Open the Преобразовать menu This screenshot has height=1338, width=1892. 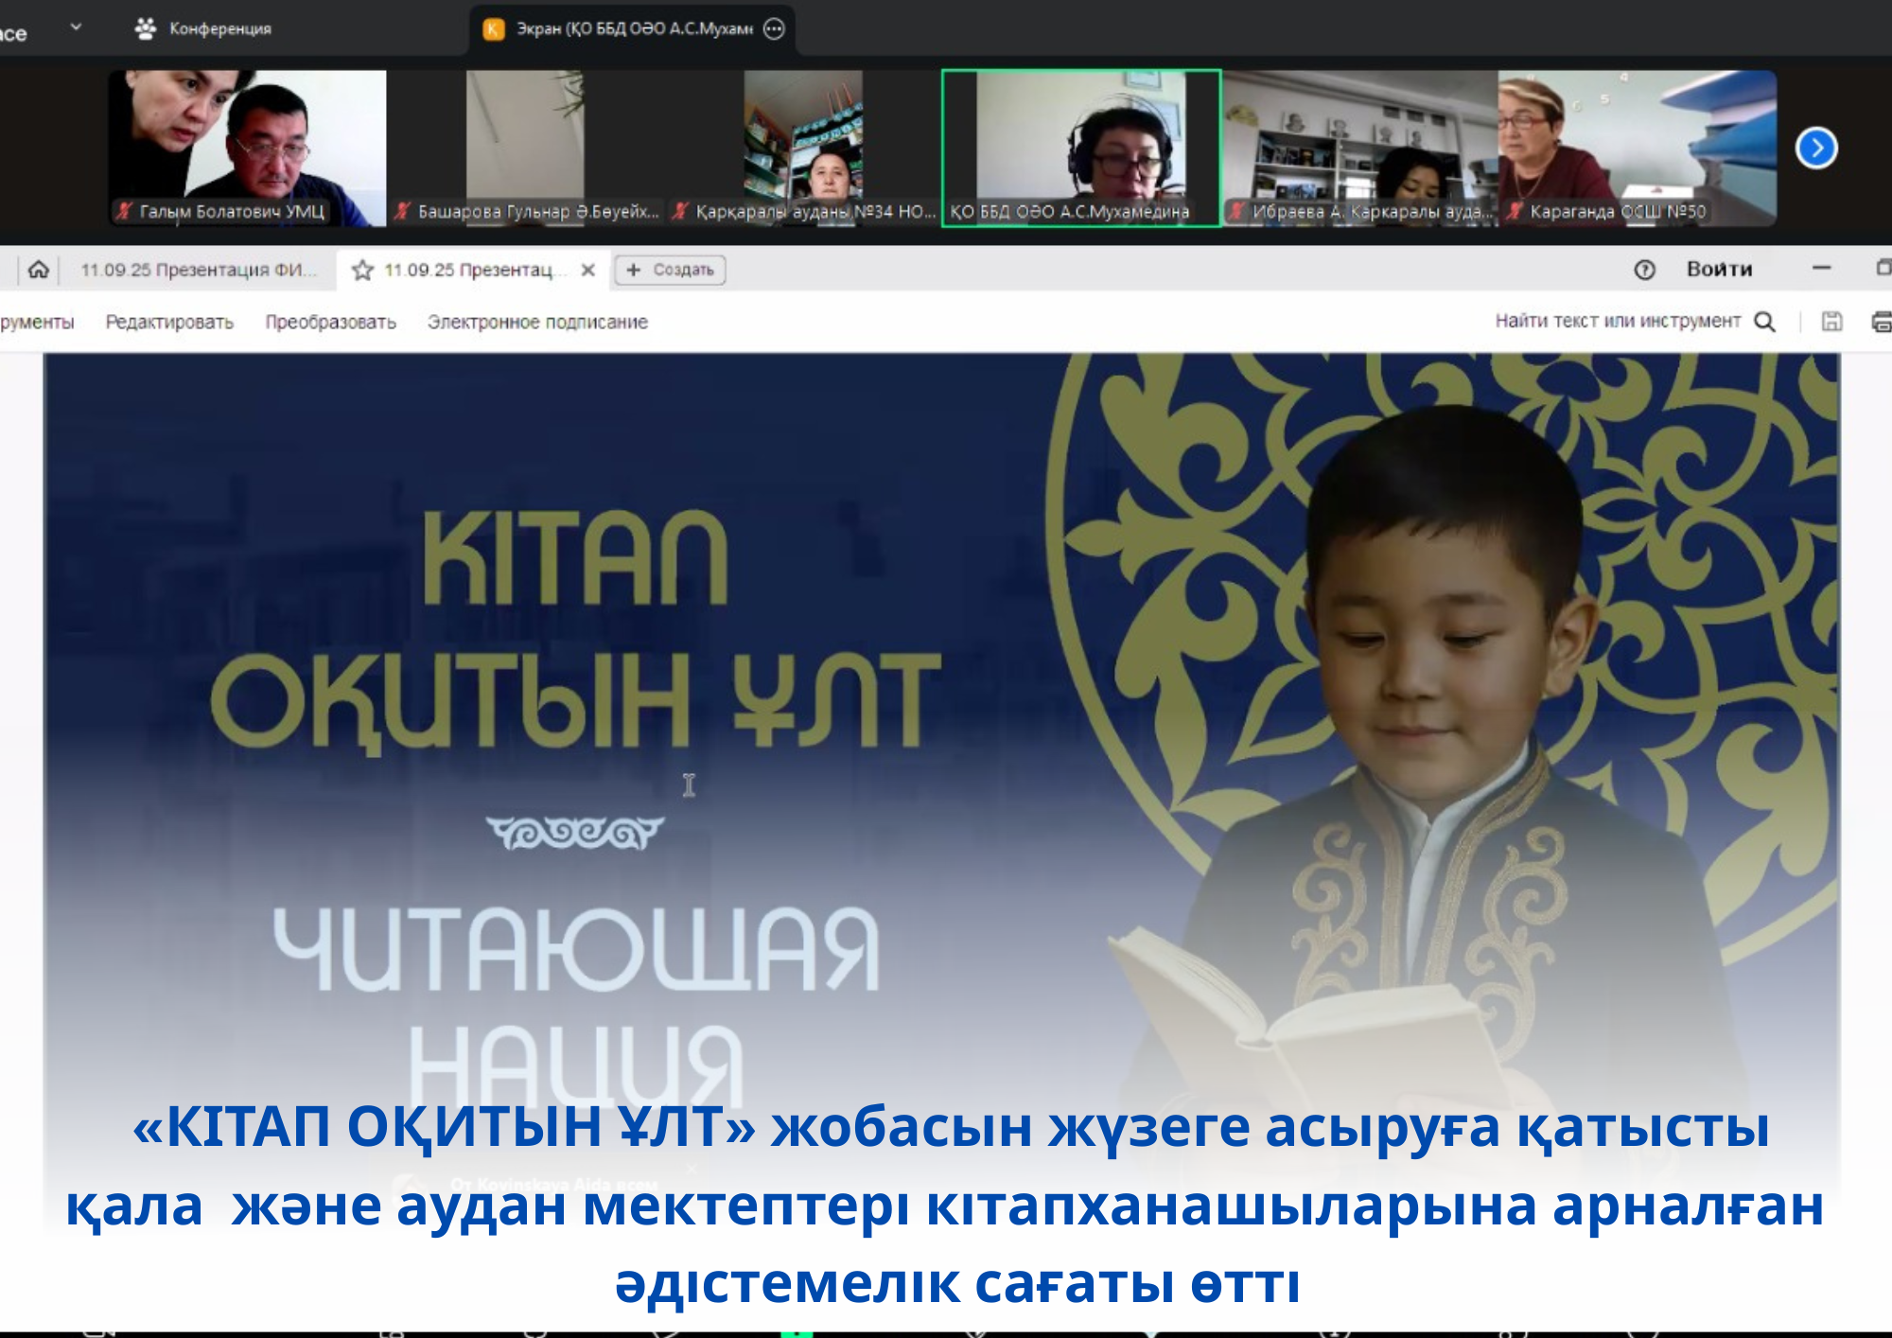coord(330,323)
